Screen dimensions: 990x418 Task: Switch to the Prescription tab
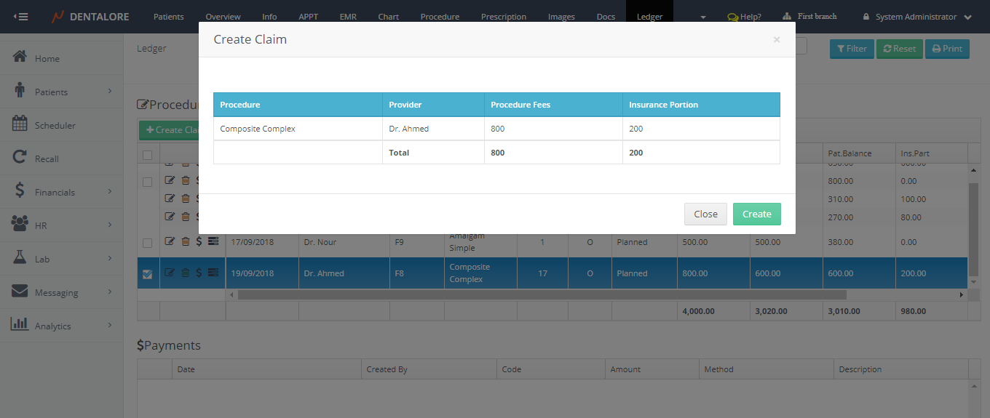pyautogui.click(x=503, y=17)
